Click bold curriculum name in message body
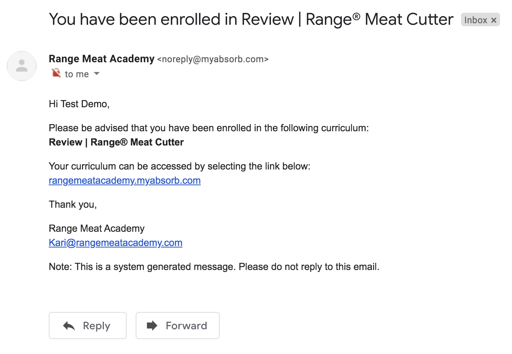The image size is (512, 354). point(116,142)
